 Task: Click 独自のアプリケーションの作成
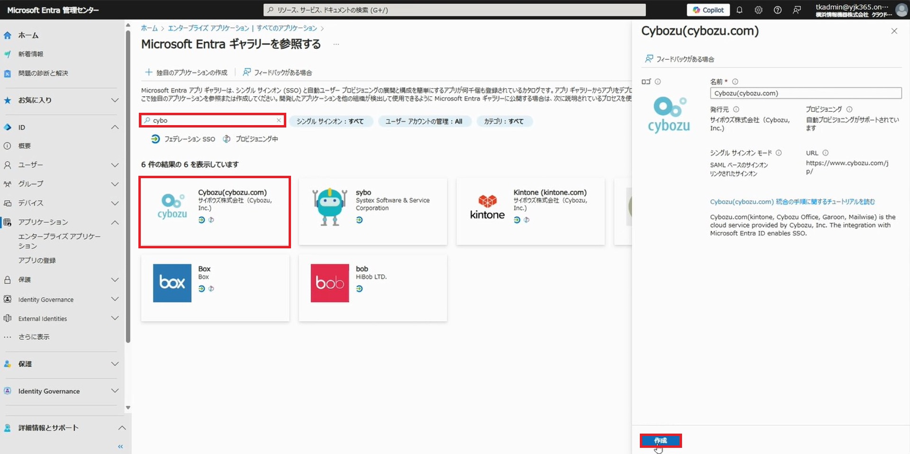click(x=186, y=73)
